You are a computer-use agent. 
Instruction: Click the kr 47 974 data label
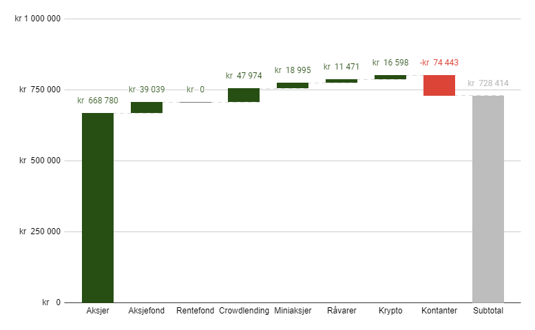click(x=244, y=75)
